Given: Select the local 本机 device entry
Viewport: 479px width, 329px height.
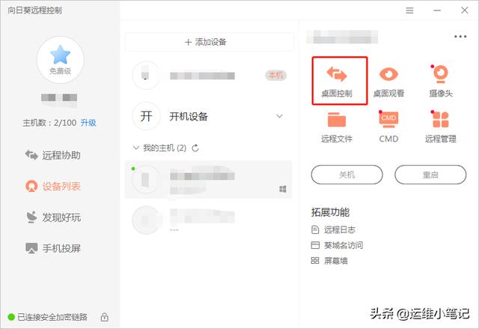Looking at the screenshot, I should coord(209,75).
